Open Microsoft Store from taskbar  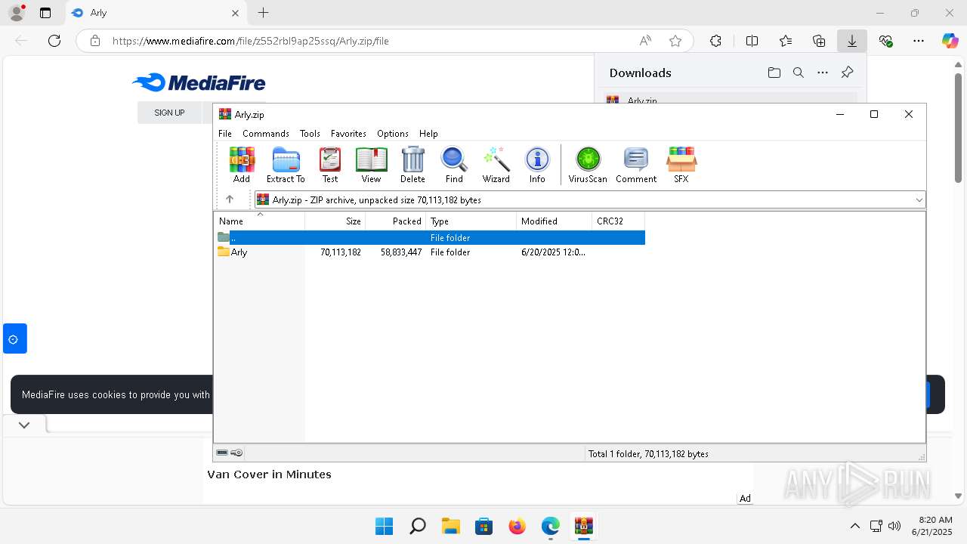[x=483, y=526]
